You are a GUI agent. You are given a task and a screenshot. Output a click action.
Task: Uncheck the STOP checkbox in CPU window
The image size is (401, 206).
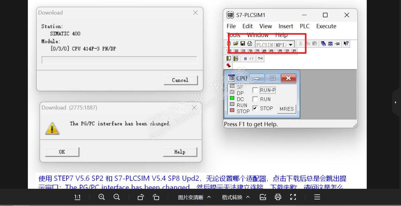pos(255,108)
